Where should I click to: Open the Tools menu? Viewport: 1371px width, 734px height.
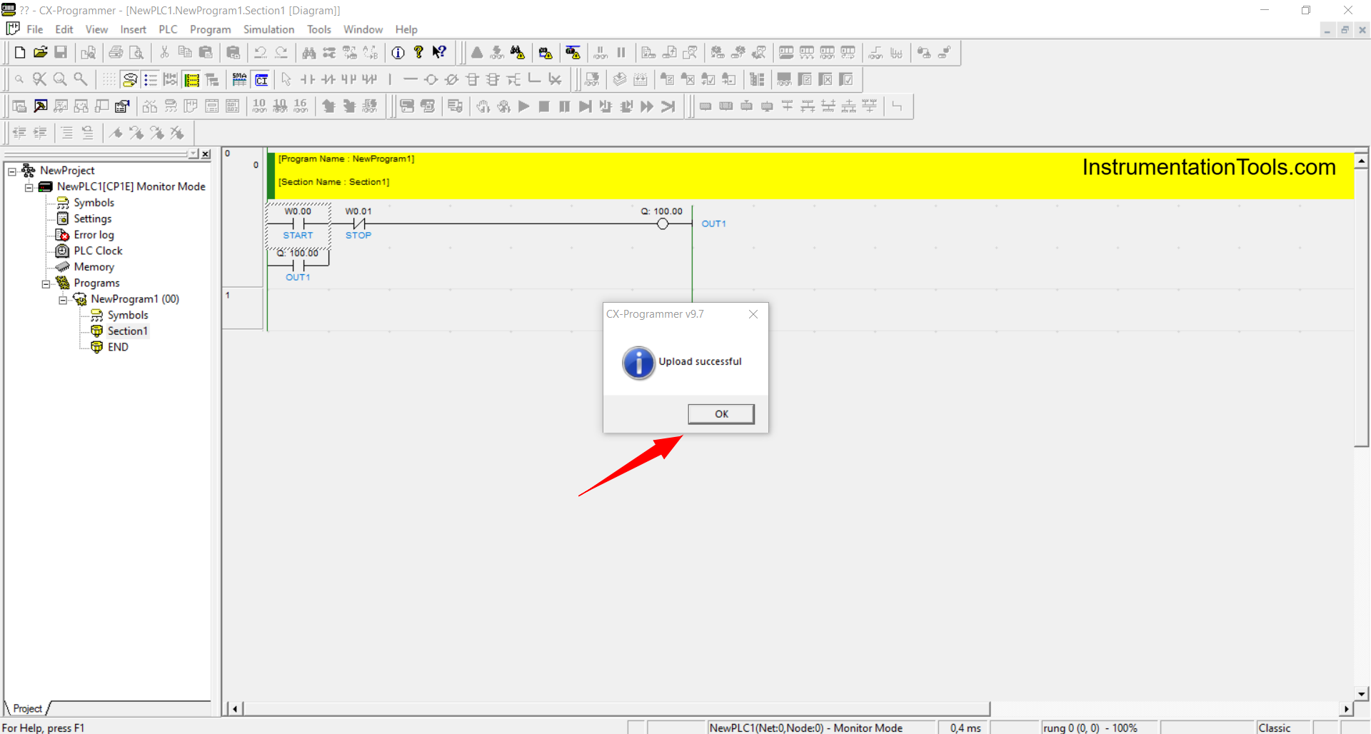pyautogui.click(x=319, y=29)
